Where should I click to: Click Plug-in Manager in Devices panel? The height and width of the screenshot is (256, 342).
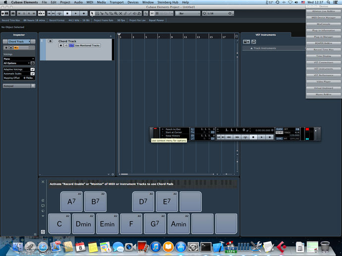click(x=324, y=37)
